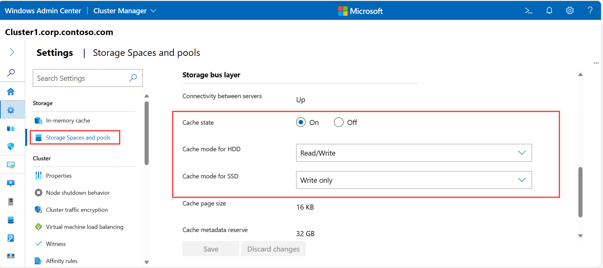This screenshot has width=603, height=268.
Task: Open the security shield sidebar icon
Action: point(11,146)
